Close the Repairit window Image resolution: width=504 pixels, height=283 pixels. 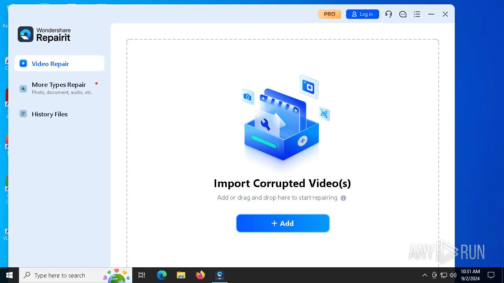tap(445, 14)
